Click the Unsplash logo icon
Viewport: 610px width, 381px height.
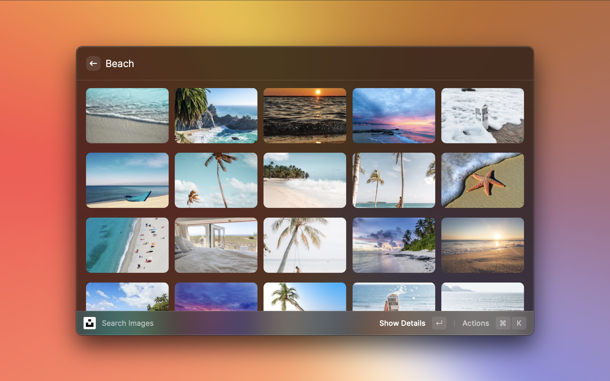click(x=90, y=323)
